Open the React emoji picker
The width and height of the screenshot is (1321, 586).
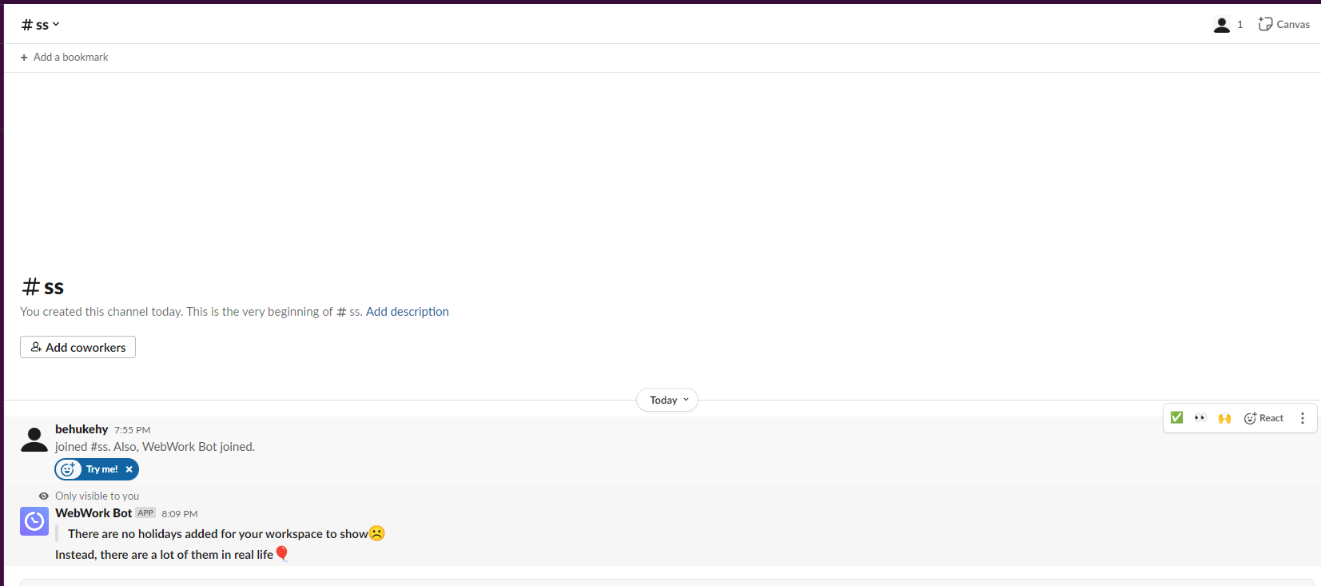point(1263,418)
